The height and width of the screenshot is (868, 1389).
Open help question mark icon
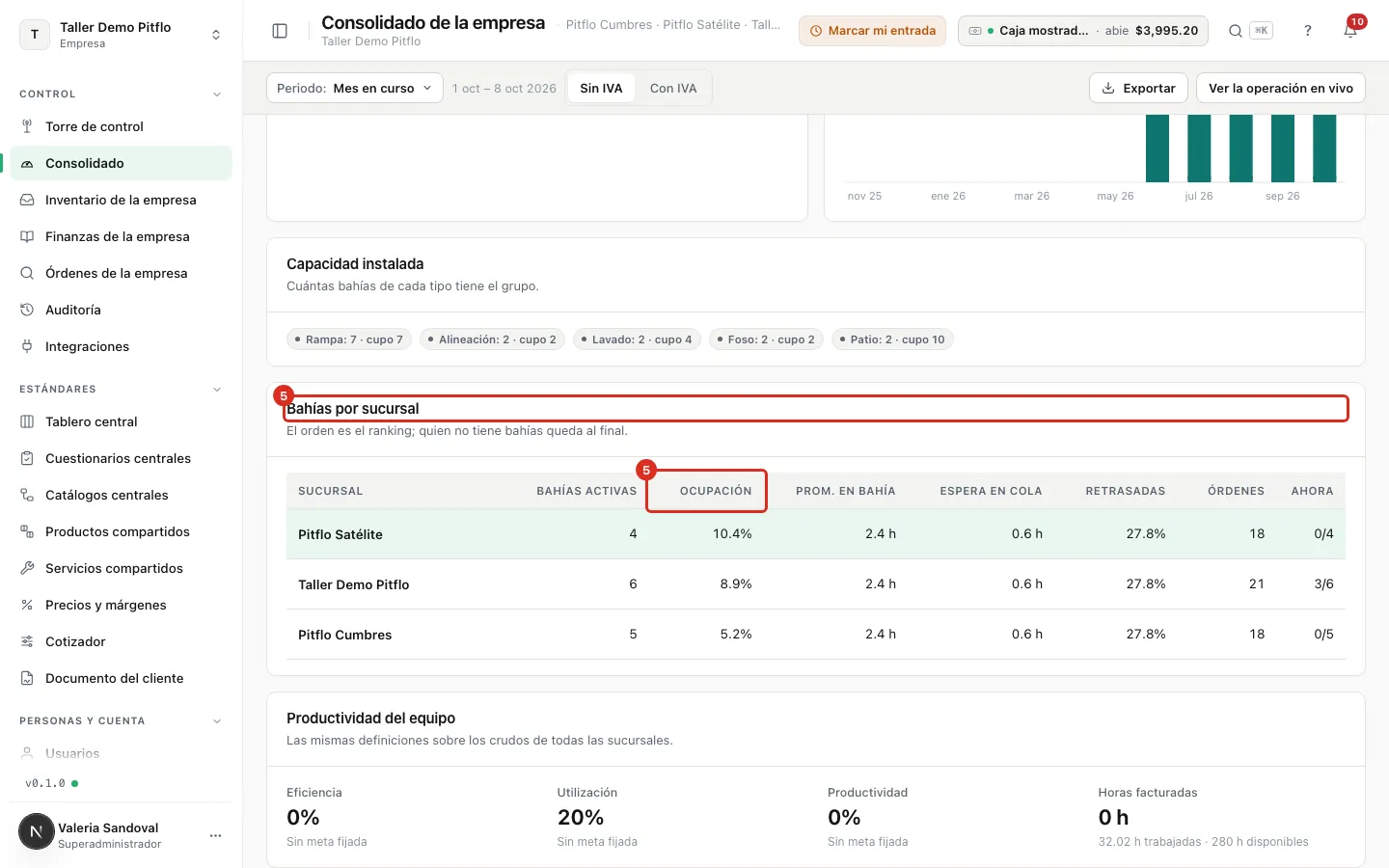[1308, 31]
